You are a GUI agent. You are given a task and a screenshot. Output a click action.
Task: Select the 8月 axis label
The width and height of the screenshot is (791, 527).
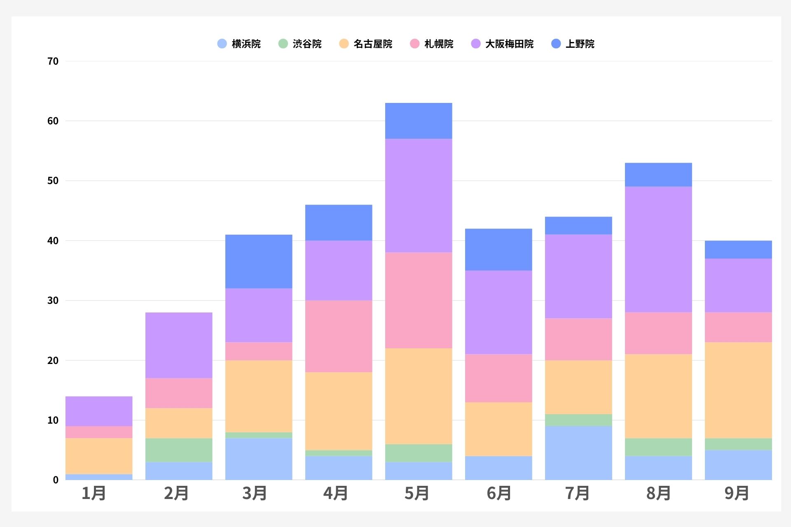658,493
